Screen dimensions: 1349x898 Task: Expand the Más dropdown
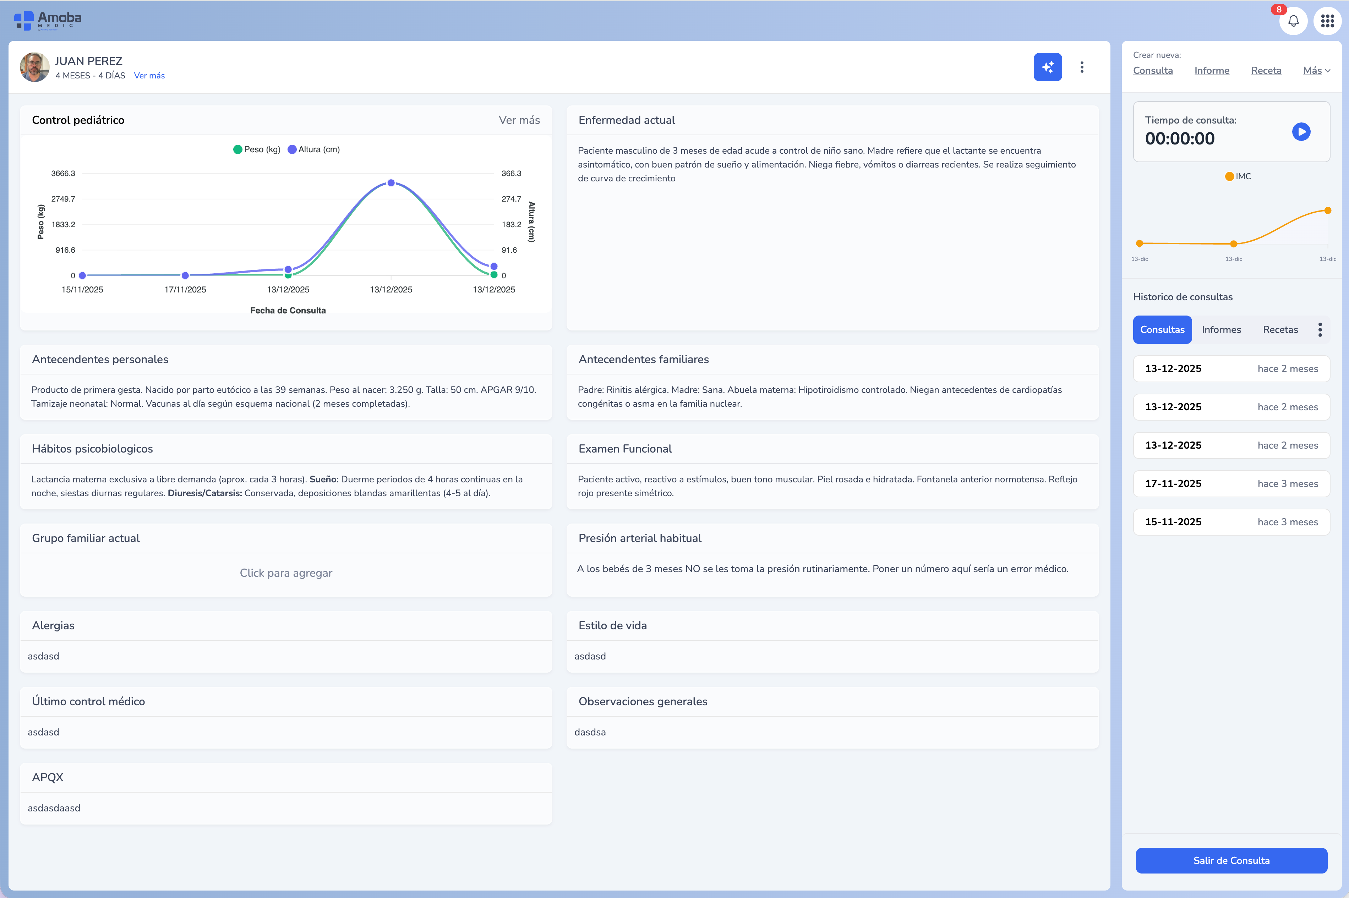(1316, 70)
